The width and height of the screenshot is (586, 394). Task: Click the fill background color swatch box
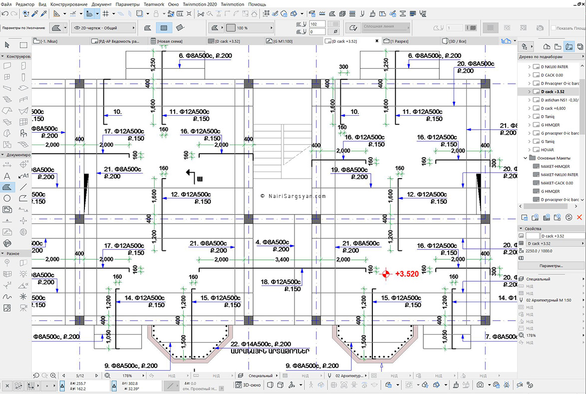pos(231,28)
